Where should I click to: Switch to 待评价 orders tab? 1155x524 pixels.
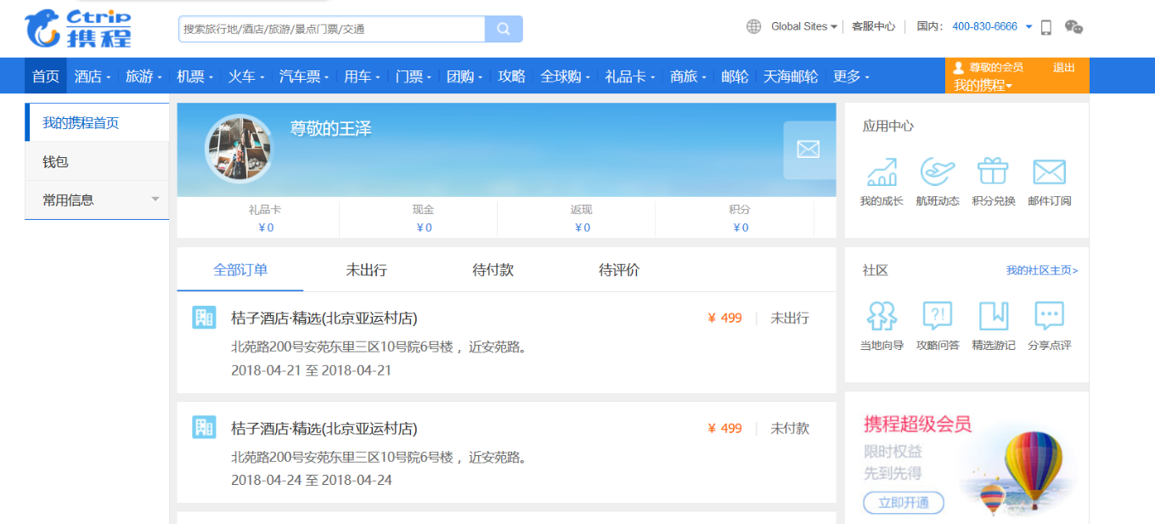619,270
